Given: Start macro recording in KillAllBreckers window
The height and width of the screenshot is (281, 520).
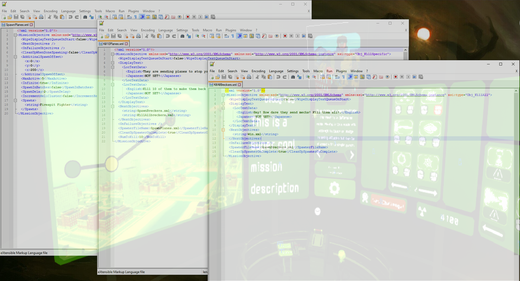Looking at the screenshot, I should pos(396,77).
